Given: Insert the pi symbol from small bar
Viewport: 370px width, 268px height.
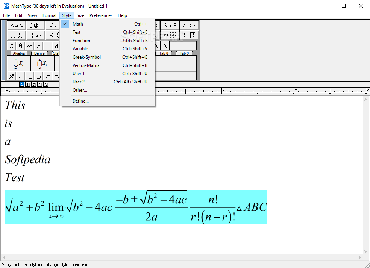Looking at the screenshot, I should (x=12, y=46).
